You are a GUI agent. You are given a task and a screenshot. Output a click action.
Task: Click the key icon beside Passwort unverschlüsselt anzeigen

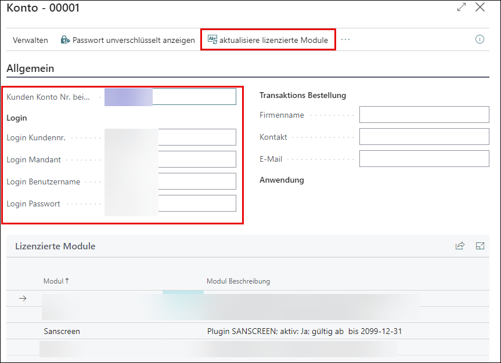(65, 40)
